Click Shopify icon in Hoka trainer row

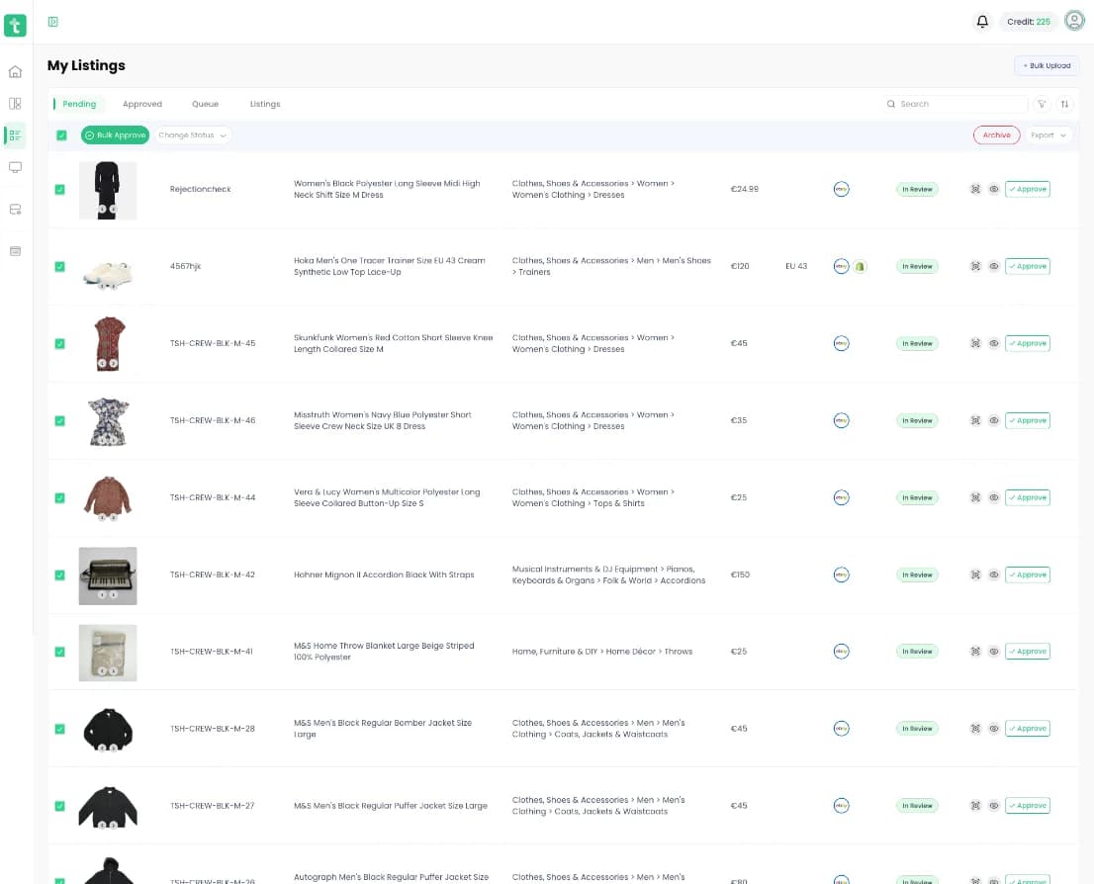click(861, 267)
